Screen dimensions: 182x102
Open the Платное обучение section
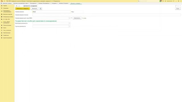click(x=7, y=25)
